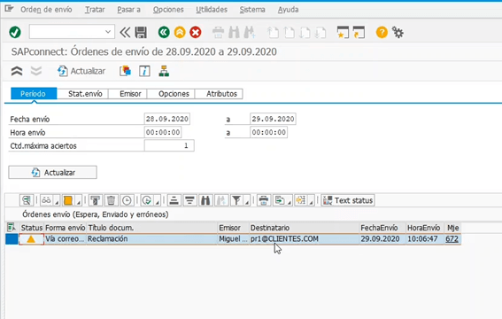Click the Hora envío end time field
502x319 pixels.
point(268,132)
